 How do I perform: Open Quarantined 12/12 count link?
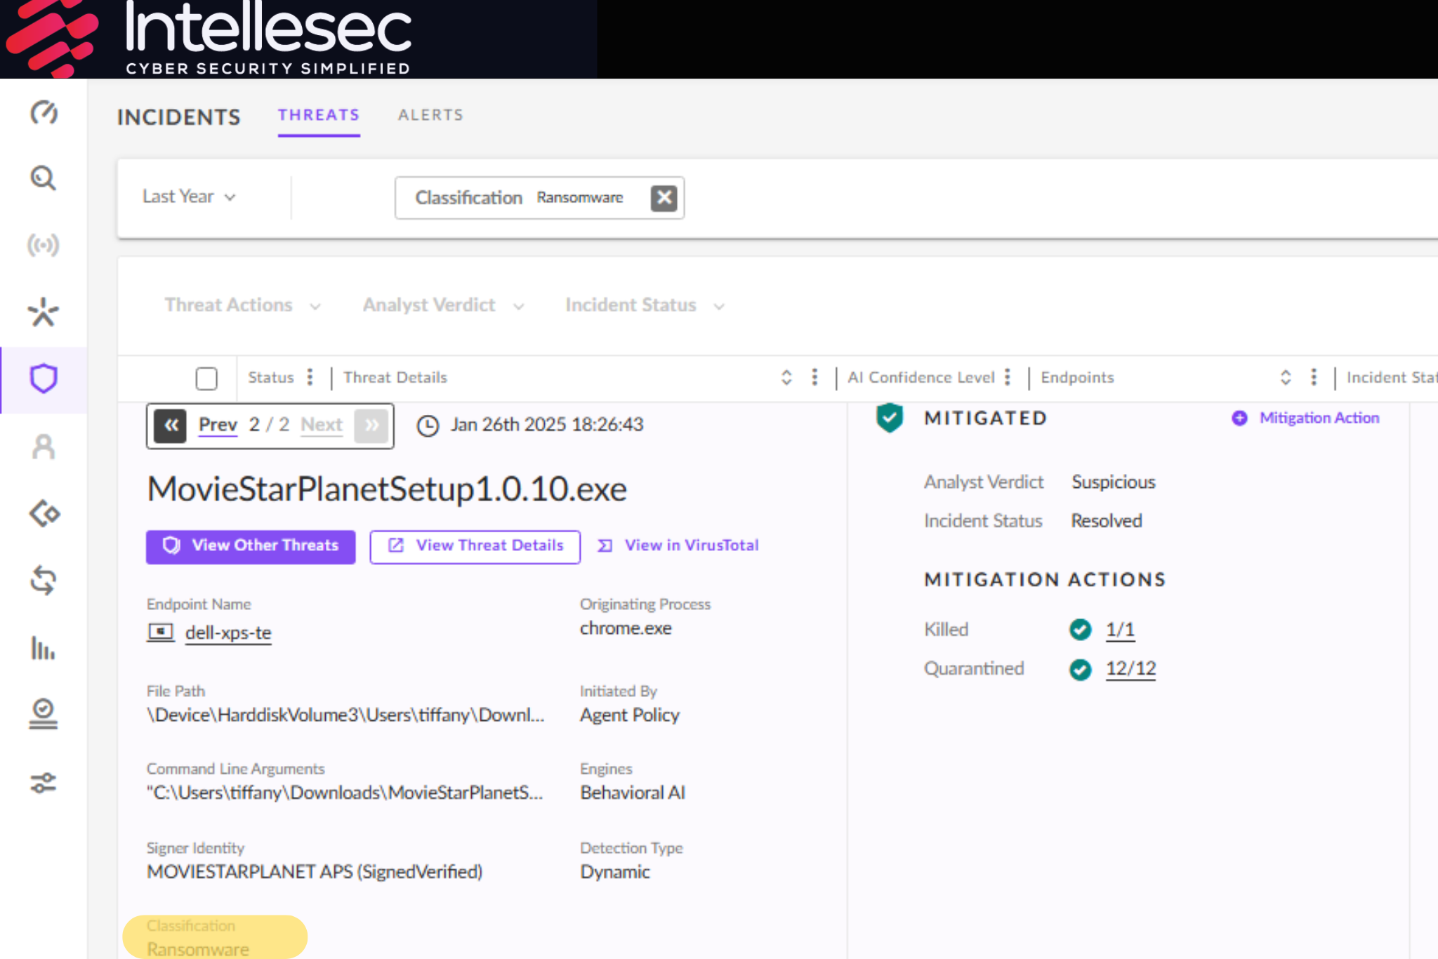click(1130, 668)
